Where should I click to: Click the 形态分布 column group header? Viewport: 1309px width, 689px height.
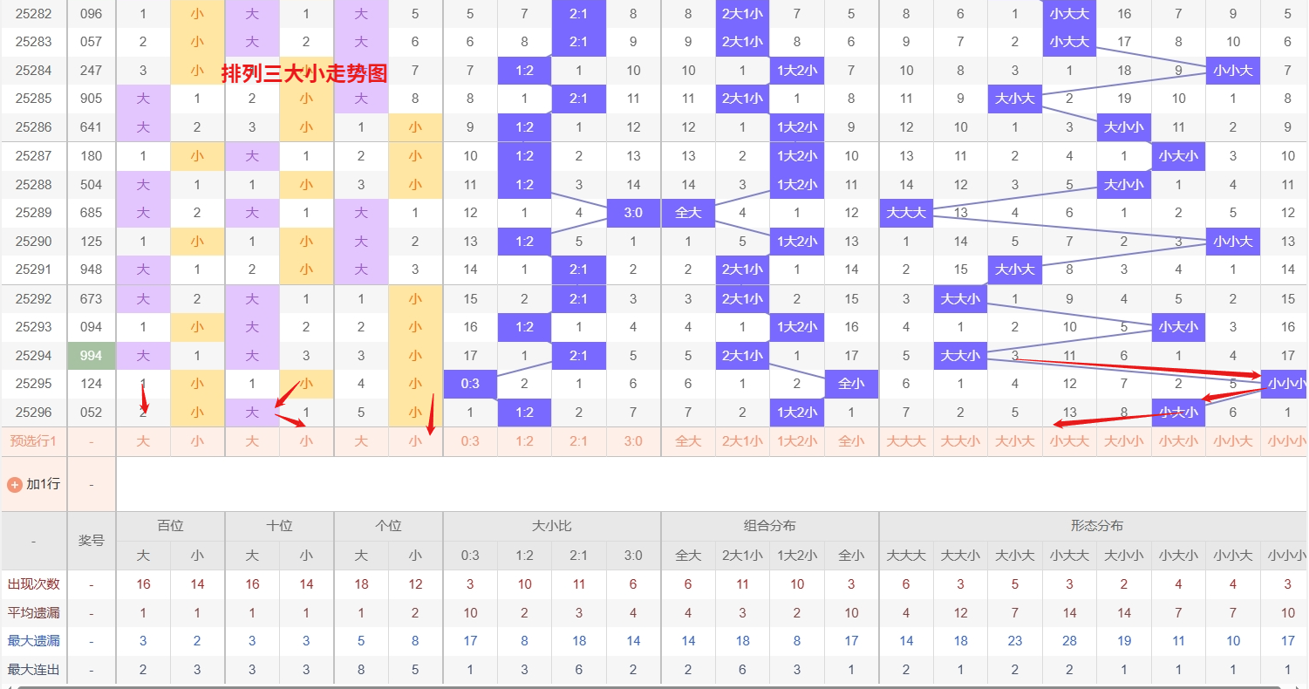[1096, 526]
